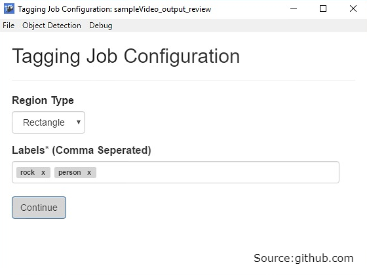The width and height of the screenshot is (367, 275).
Task: Open the File menu
Action: pyautogui.click(x=9, y=26)
